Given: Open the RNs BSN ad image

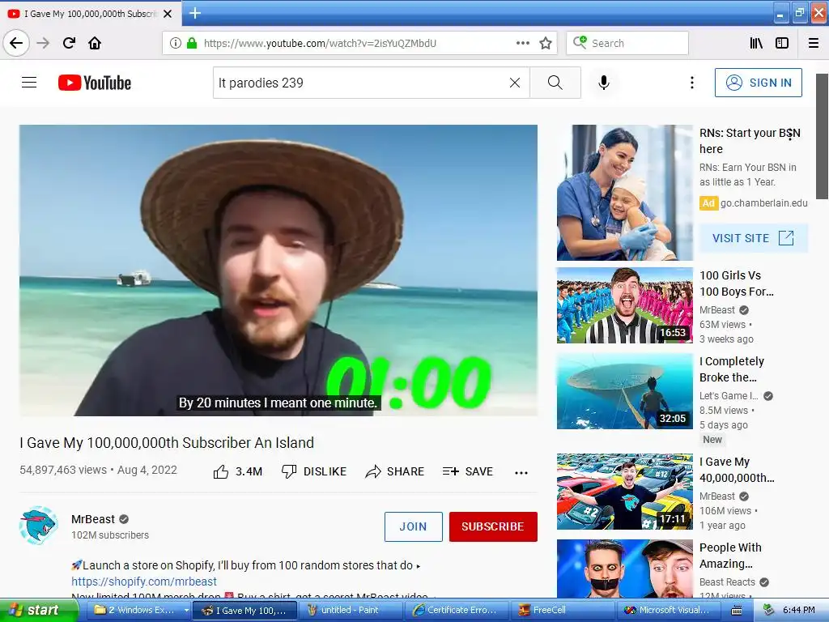Looking at the screenshot, I should click(624, 193).
